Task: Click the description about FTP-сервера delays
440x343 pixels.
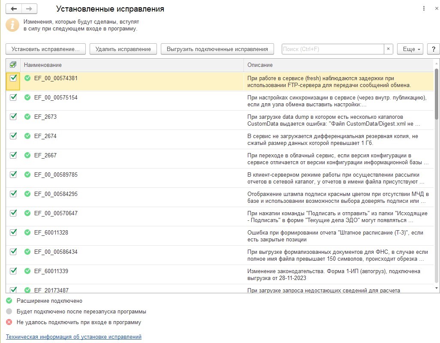Action: click(x=329, y=81)
